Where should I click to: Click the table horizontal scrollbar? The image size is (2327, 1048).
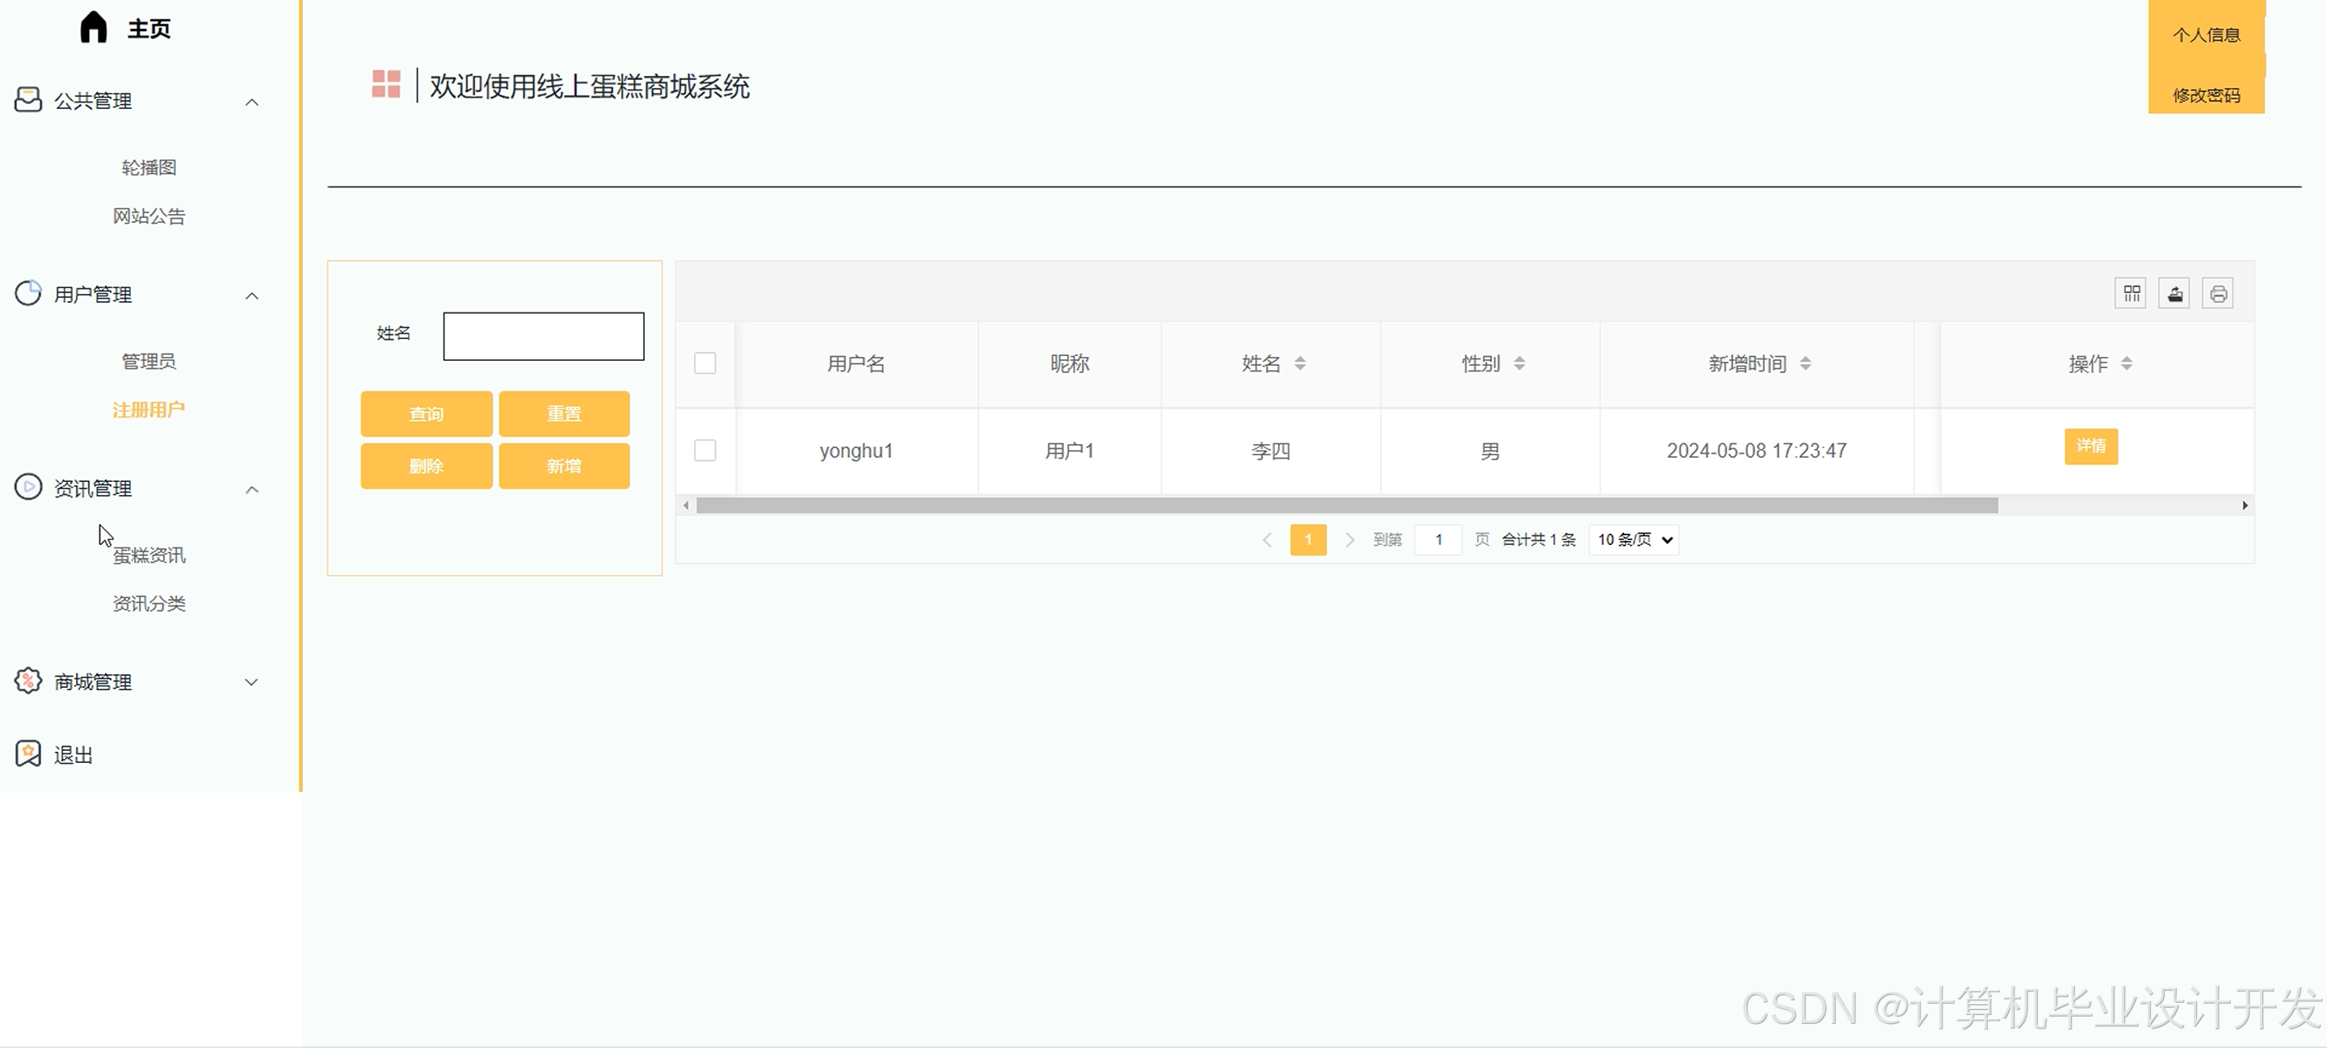pos(1346,505)
